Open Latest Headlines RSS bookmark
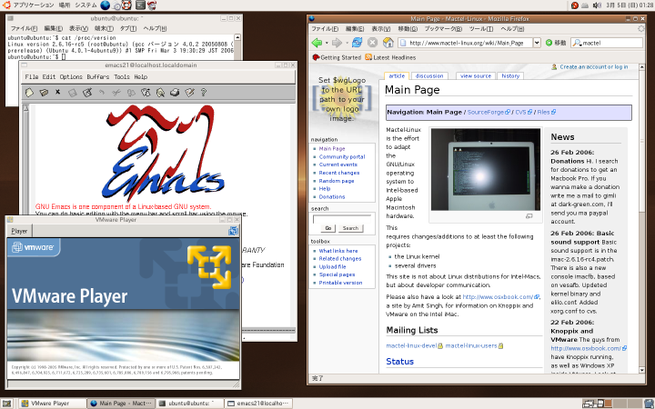The image size is (655, 409). click(390, 57)
